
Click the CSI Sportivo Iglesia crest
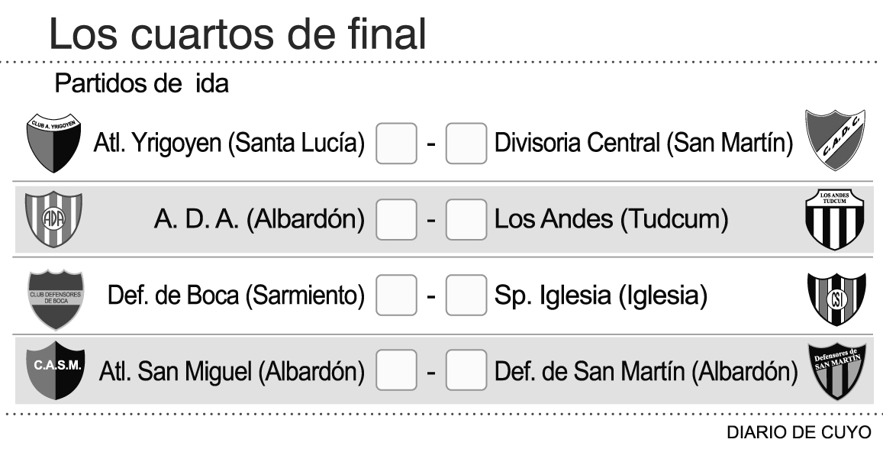(x=836, y=296)
